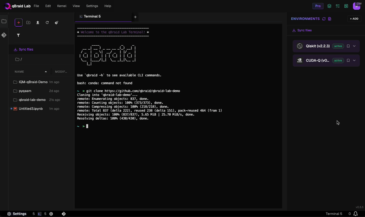
Task: Click the Pro plan badge
Action: (x=318, y=6)
